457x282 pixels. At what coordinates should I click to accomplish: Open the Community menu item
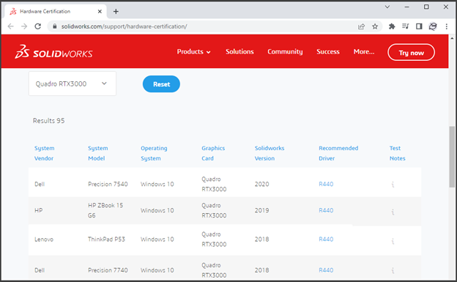285,51
